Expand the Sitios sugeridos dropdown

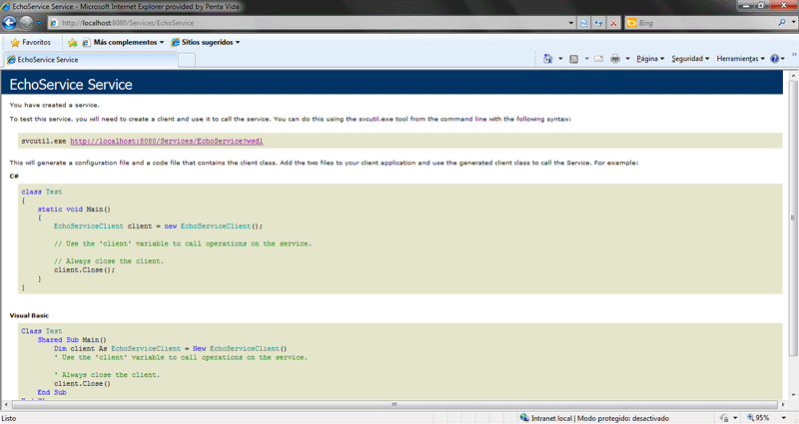pos(205,43)
